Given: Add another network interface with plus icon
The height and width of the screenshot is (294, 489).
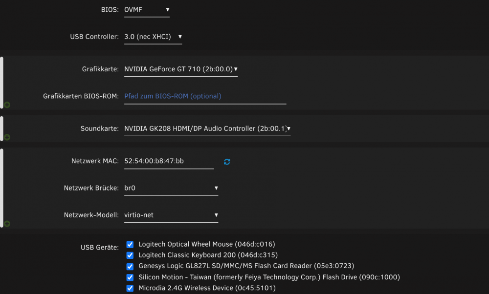Looking at the screenshot, I should pos(7,224).
